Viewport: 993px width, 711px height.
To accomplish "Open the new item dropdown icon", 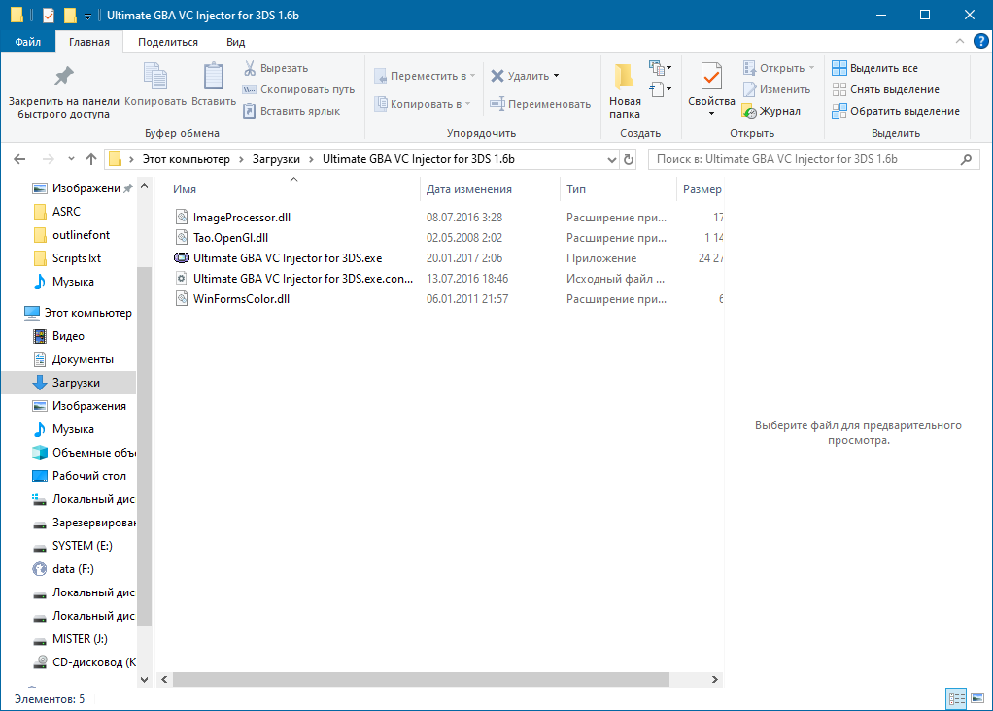I will click(x=660, y=67).
